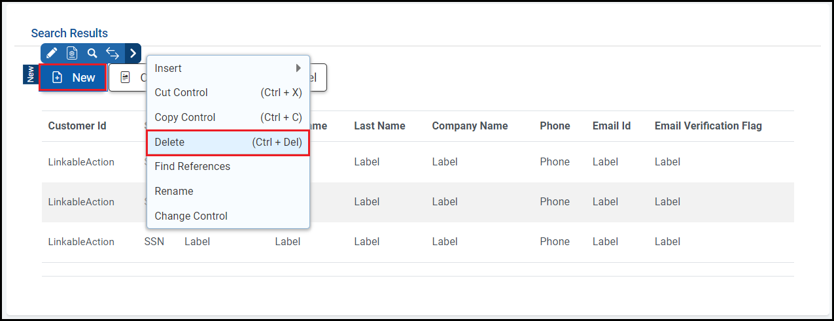Open the first row LinkableAction link
The width and height of the screenshot is (834, 321).
point(81,162)
